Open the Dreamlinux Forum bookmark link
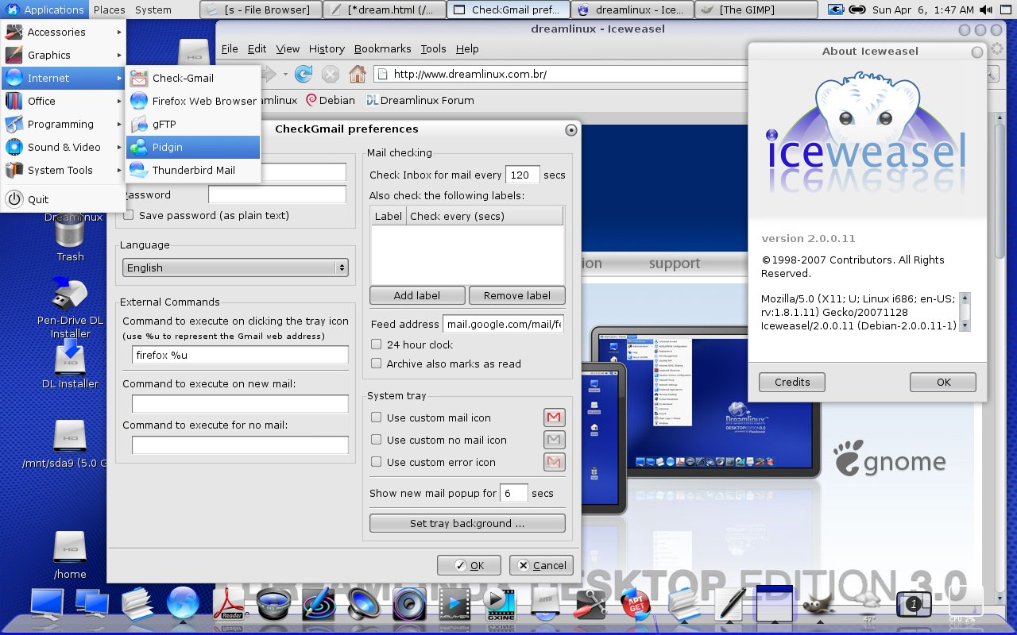1017x635 pixels. pos(420,100)
